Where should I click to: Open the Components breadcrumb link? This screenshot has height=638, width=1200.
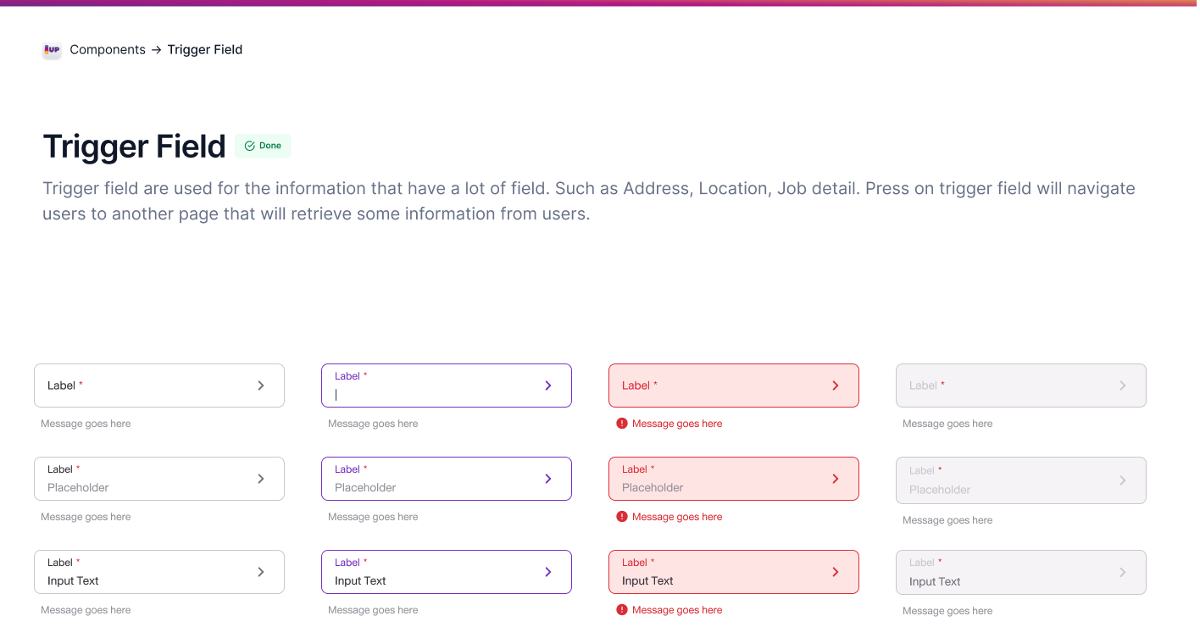coord(108,50)
